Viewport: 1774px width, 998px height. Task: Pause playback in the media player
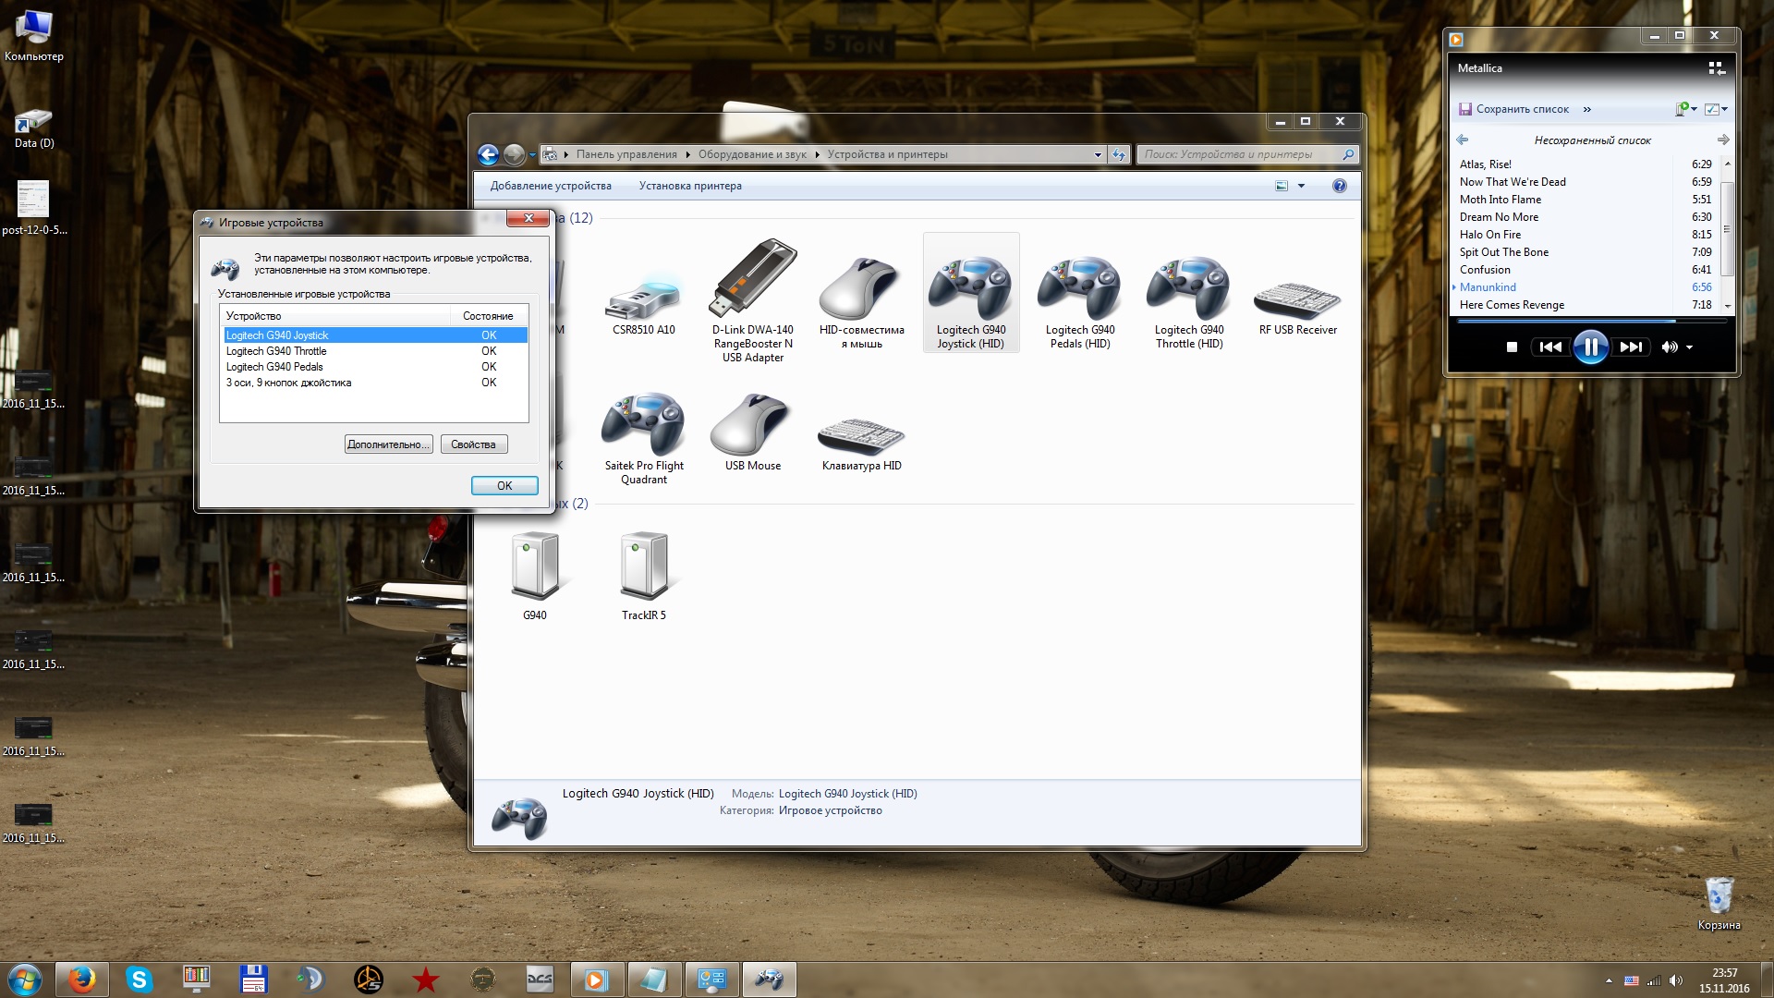[1590, 347]
